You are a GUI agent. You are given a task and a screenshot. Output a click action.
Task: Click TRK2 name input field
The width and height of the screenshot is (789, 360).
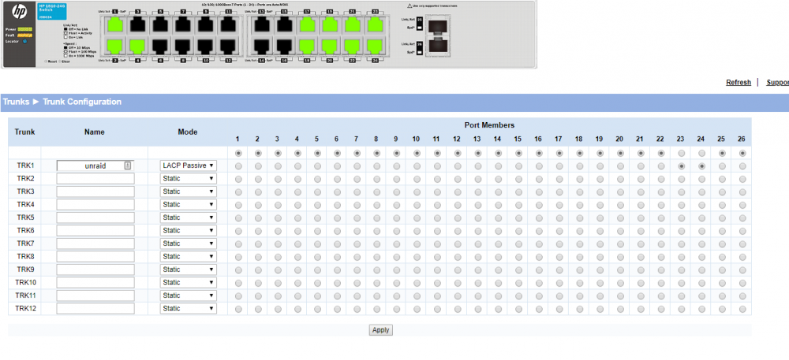95,179
